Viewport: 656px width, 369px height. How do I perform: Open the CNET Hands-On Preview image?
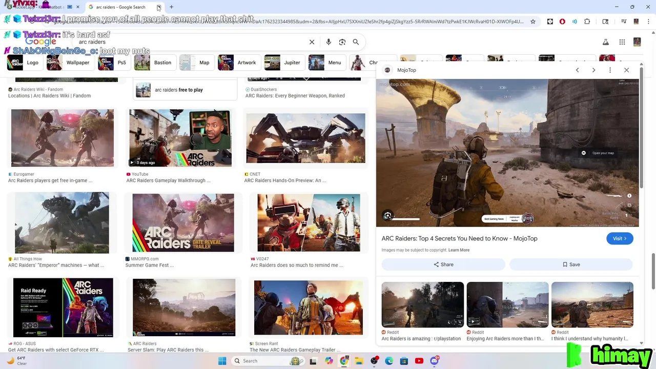point(305,138)
